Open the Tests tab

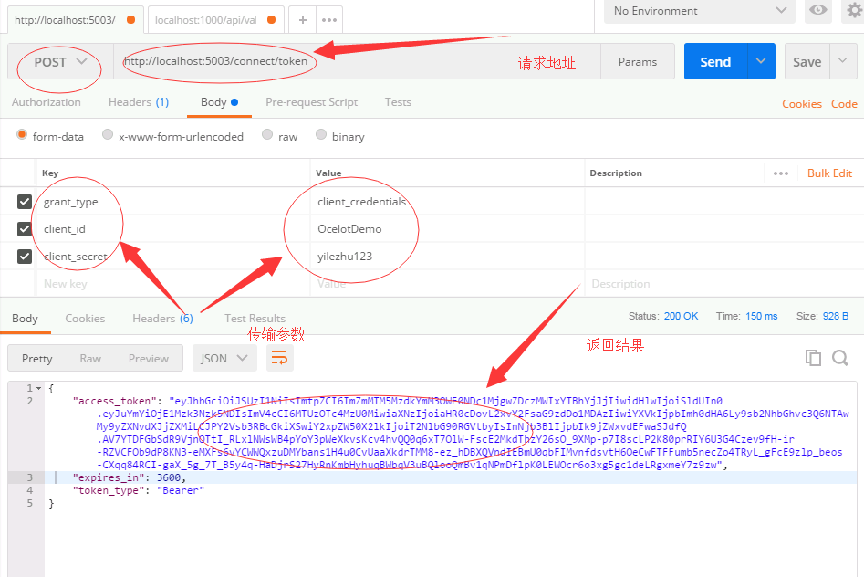tap(398, 102)
